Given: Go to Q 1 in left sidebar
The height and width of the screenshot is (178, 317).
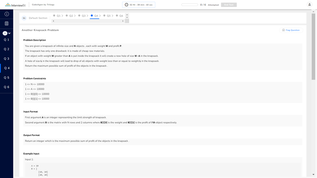Looking at the screenshot, I should click(7, 40).
